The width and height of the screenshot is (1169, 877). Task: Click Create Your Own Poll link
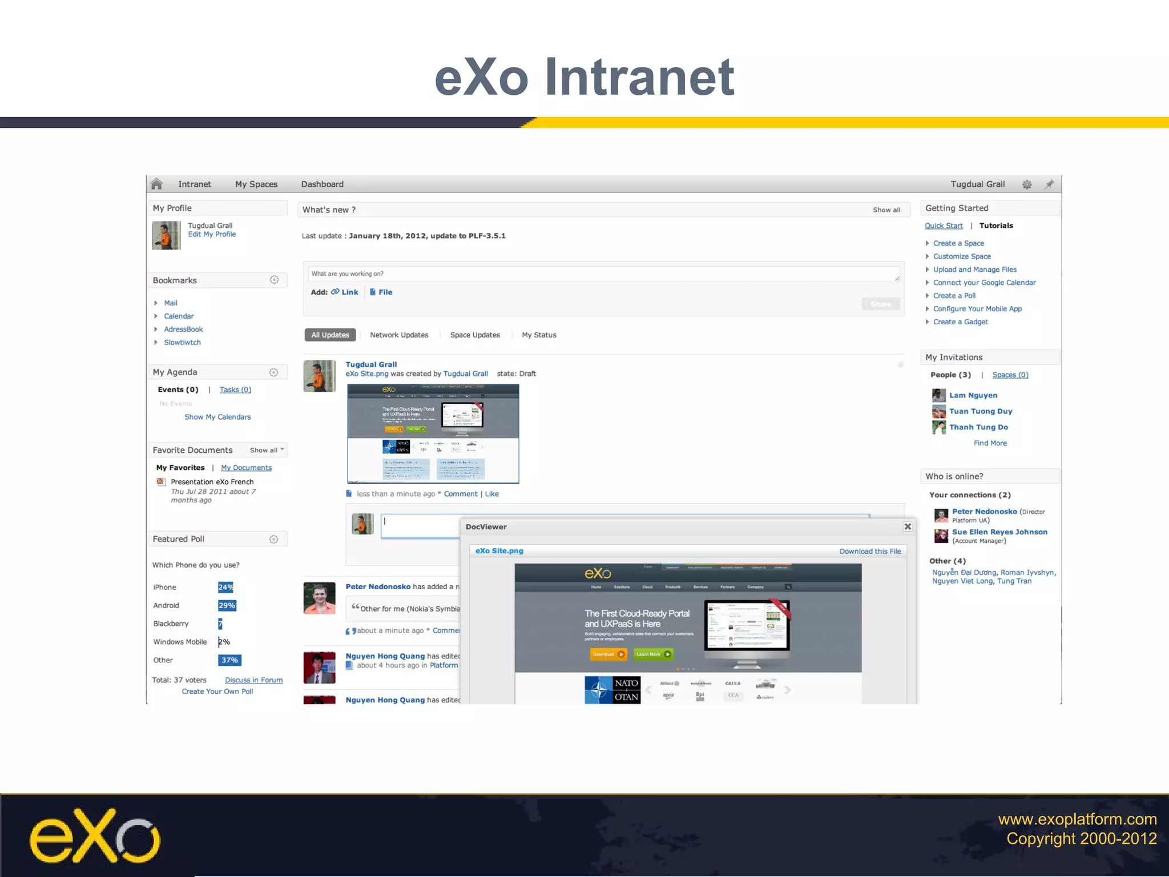pyautogui.click(x=217, y=691)
